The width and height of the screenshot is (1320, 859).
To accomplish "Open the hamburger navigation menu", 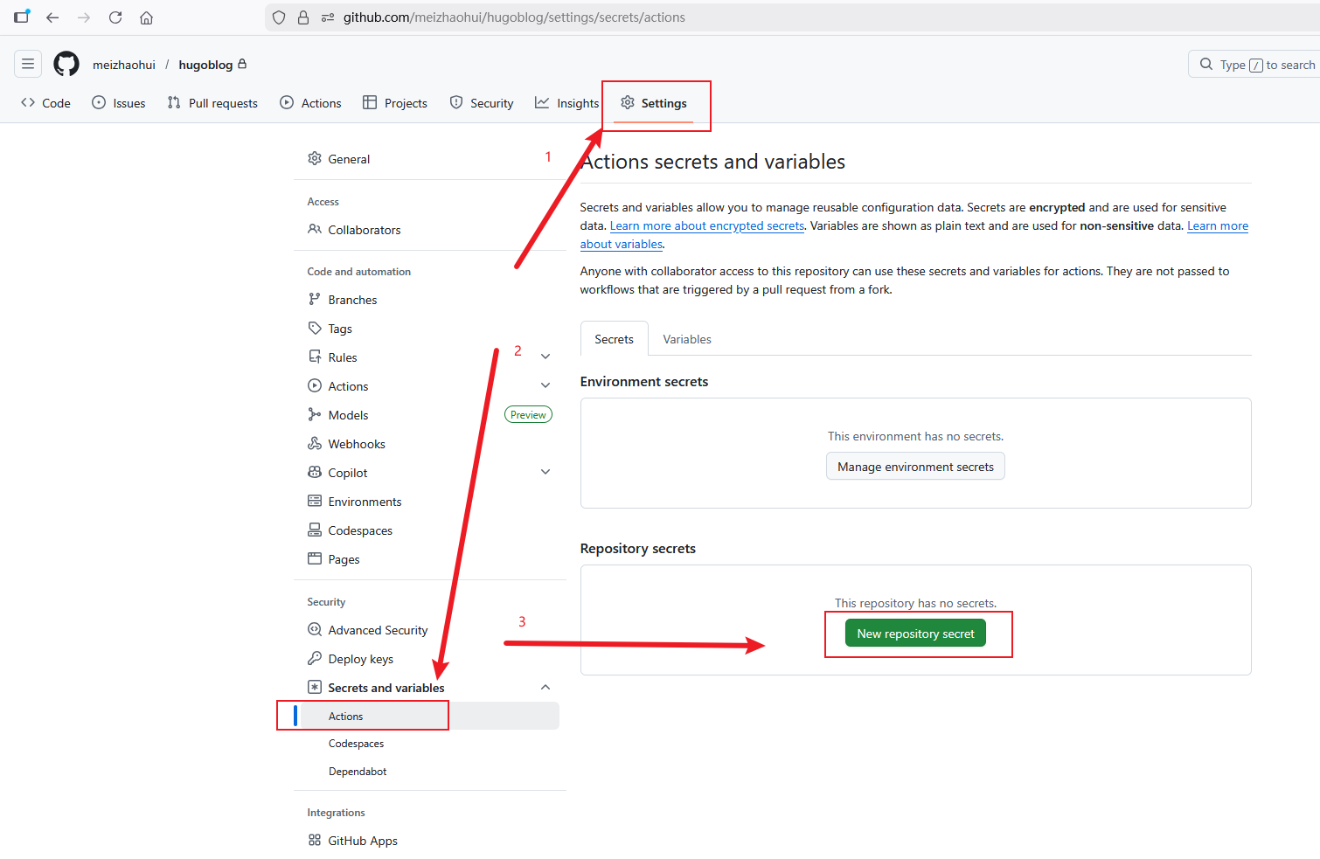I will (28, 64).
